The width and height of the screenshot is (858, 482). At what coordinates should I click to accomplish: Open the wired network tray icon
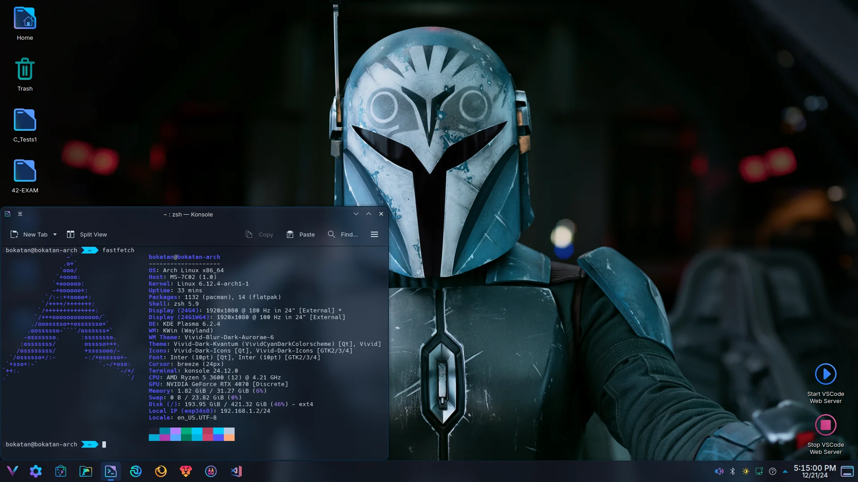pyautogui.click(x=759, y=471)
